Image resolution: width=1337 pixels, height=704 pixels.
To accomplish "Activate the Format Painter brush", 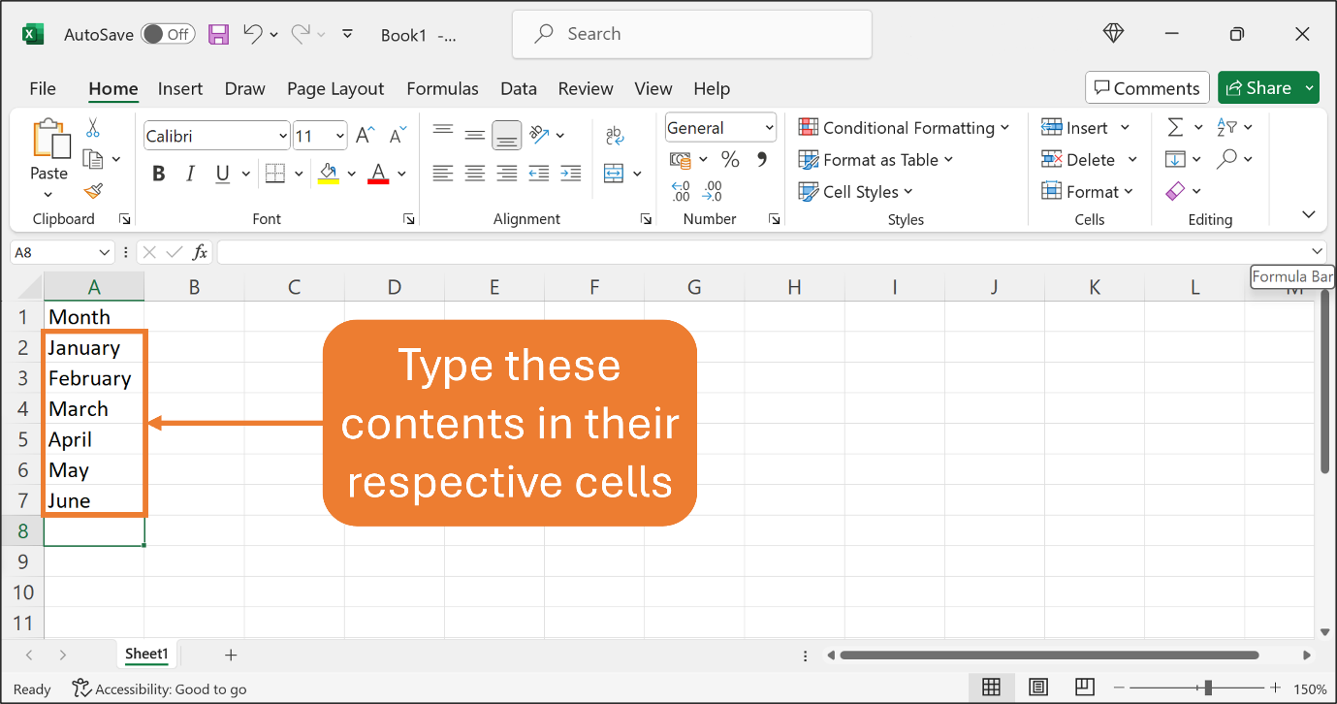I will tap(93, 191).
